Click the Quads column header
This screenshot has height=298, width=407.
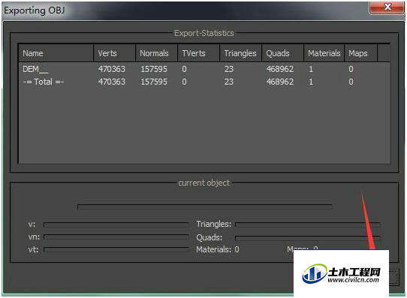pyautogui.click(x=282, y=53)
